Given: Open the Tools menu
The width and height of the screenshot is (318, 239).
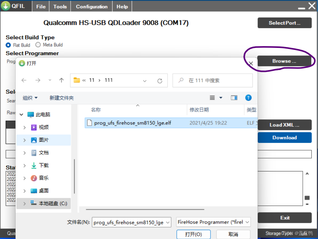Looking at the screenshot, I should [x=60, y=6].
